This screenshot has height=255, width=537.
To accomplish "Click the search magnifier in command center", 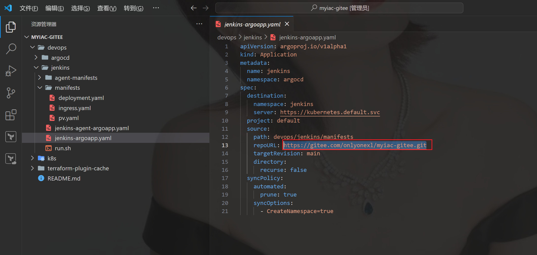I will pos(314,8).
